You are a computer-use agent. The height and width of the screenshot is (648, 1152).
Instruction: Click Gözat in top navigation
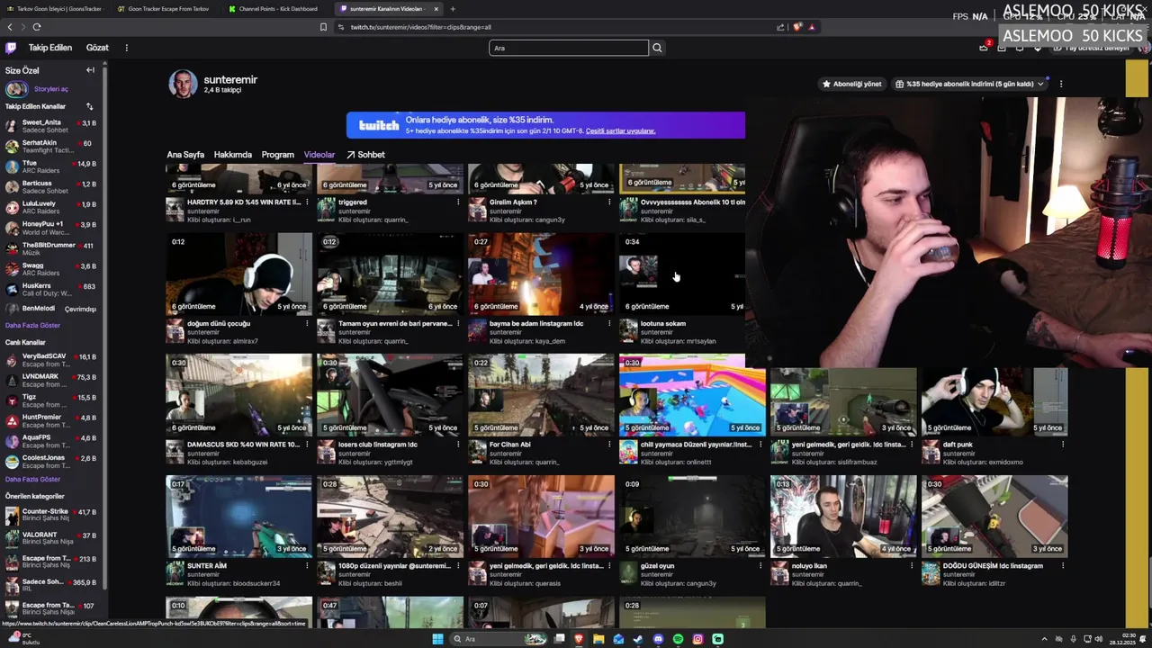(x=97, y=48)
